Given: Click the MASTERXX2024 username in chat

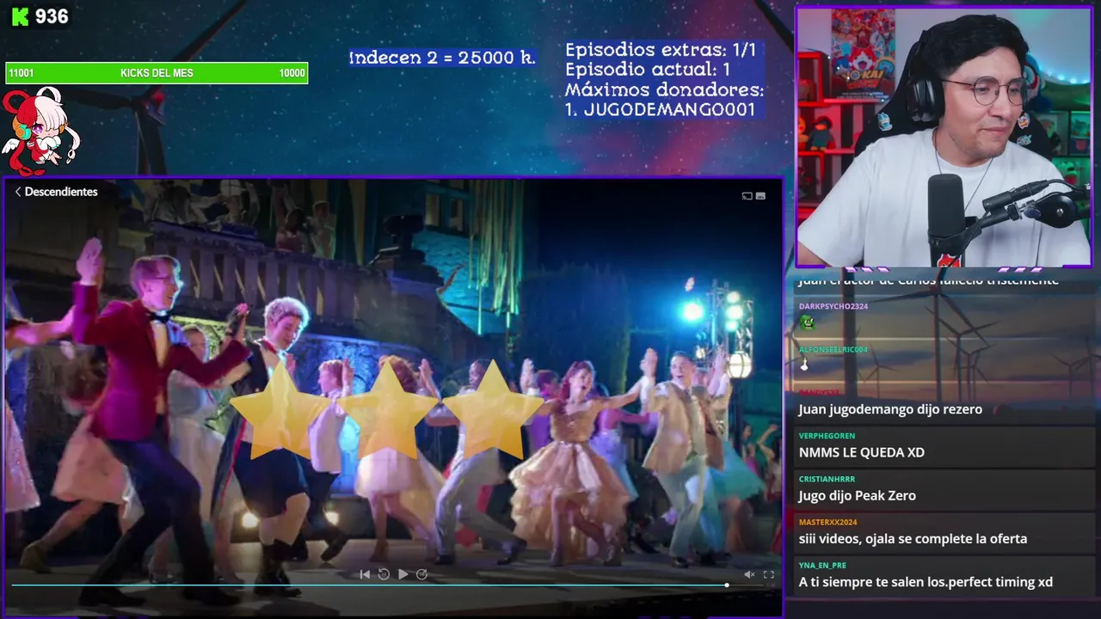Looking at the screenshot, I should pos(829,522).
